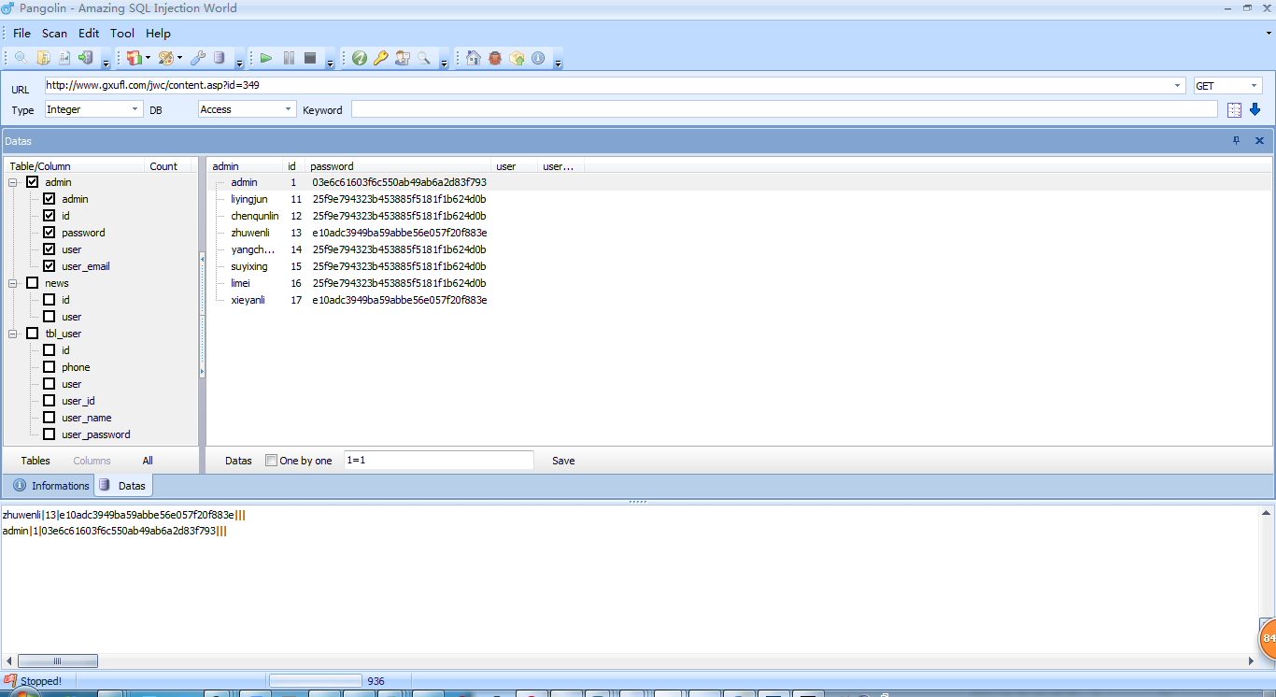Open the Scan menu
The height and width of the screenshot is (697, 1276).
click(x=55, y=33)
